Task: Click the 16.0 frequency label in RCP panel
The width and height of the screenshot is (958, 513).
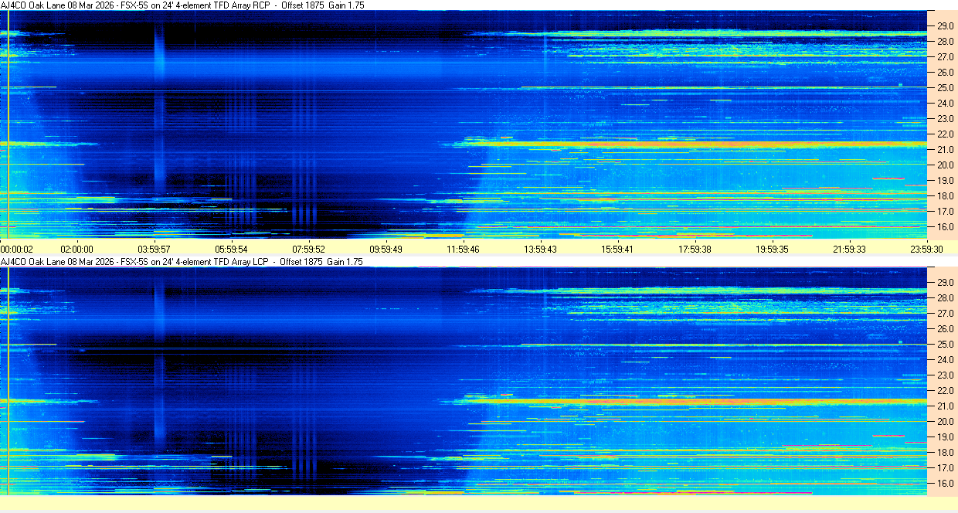Action: tap(945, 227)
